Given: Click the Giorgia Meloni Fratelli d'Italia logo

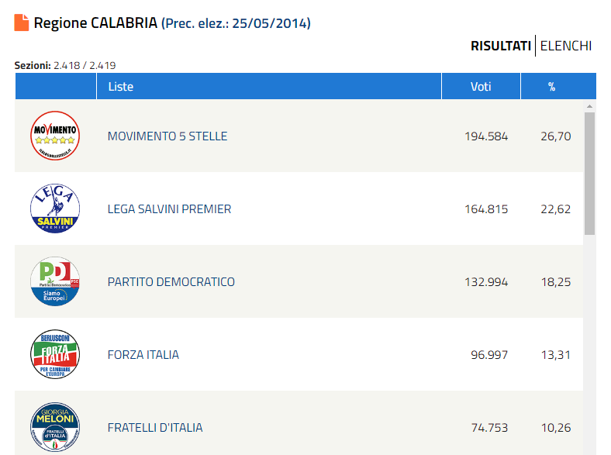Looking at the screenshot, I should coord(55,427).
